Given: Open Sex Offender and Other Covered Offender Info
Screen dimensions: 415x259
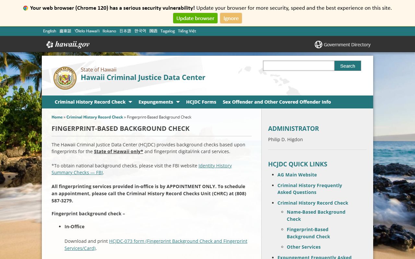Looking at the screenshot, I should pyautogui.click(x=277, y=102).
